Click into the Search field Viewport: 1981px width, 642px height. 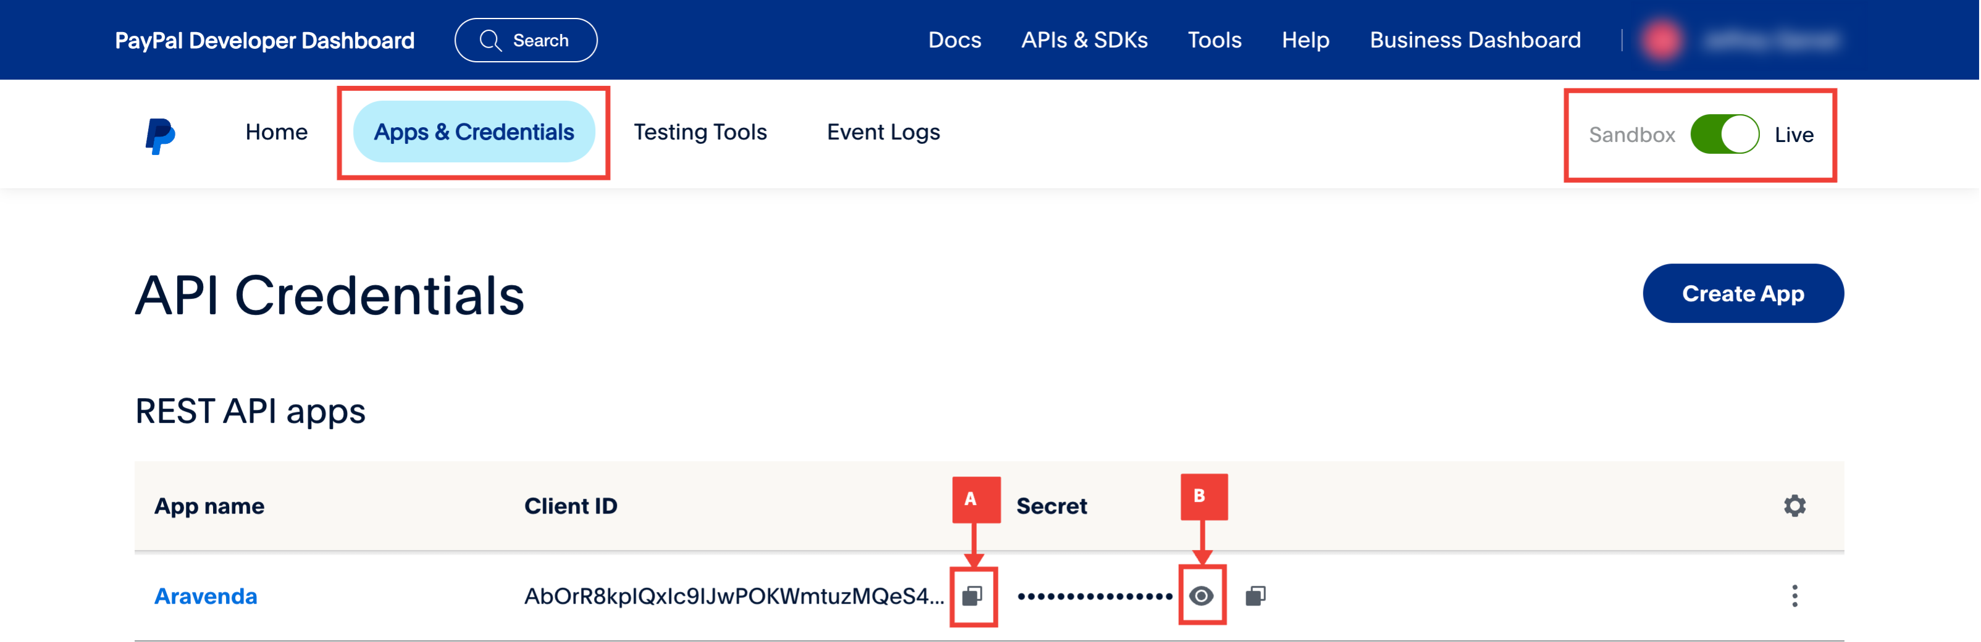tap(526, 40)
